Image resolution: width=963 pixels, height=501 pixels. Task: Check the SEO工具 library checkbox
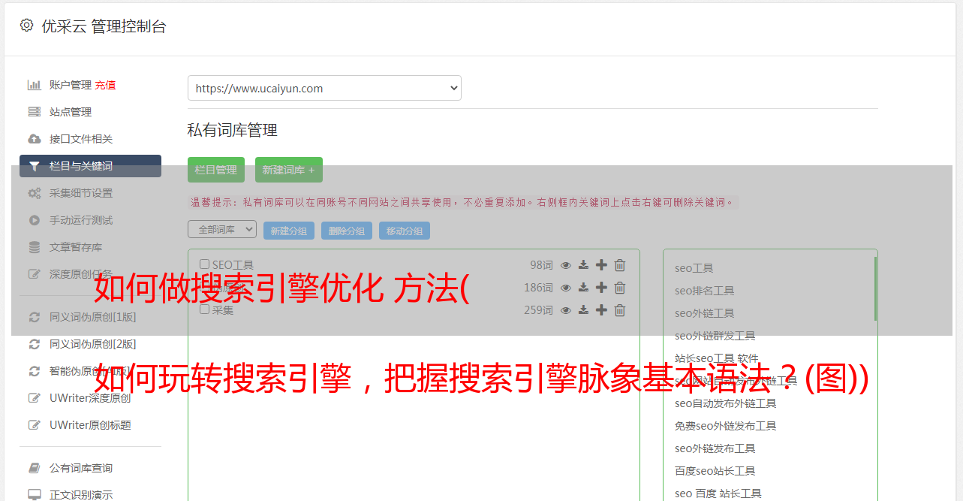(x=205, y=264)
